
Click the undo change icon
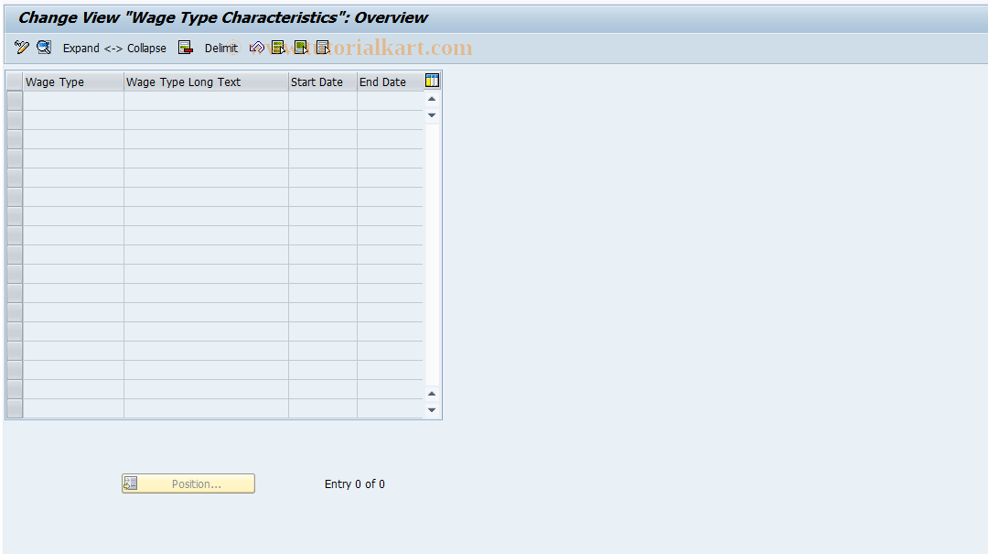click(x=256, y=48)
